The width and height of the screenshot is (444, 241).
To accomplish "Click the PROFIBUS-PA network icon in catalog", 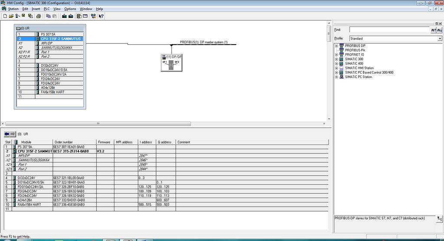I will click(x=342, y=50).
